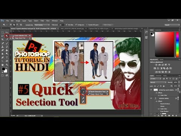This screenshot has height=136, width=181.
Task: Open the Kind filter dropdown
Action: tap(156, 79)
